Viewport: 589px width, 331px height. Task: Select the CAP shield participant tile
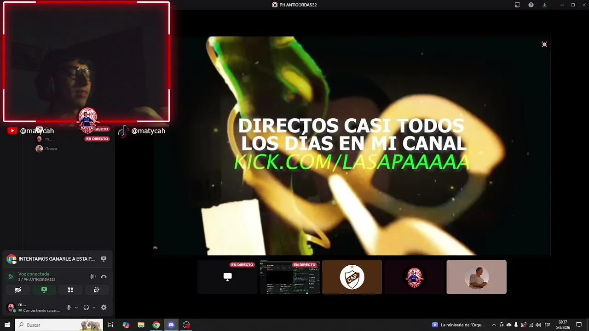[352, 277]
